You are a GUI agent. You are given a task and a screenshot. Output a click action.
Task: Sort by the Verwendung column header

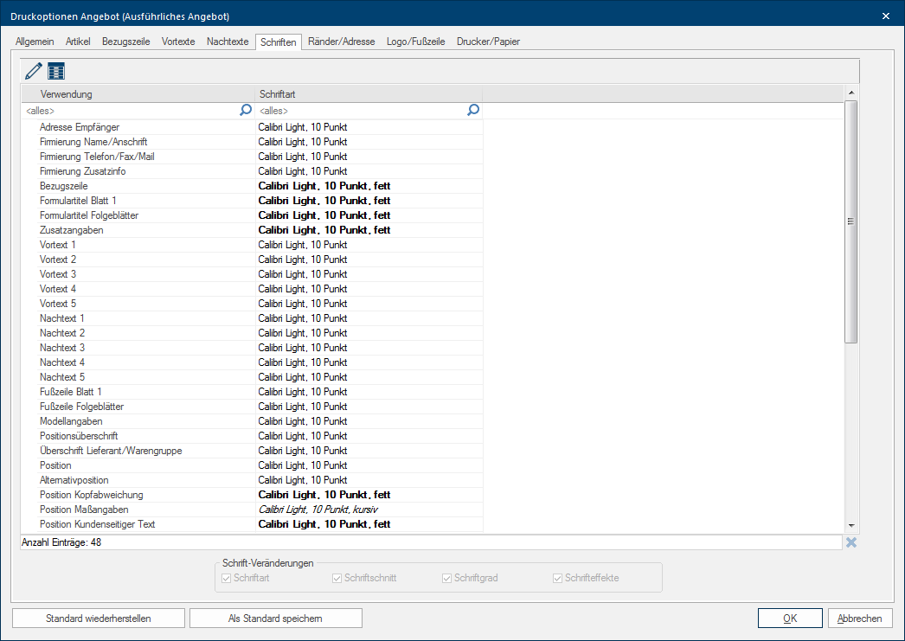tap(138, 94)
